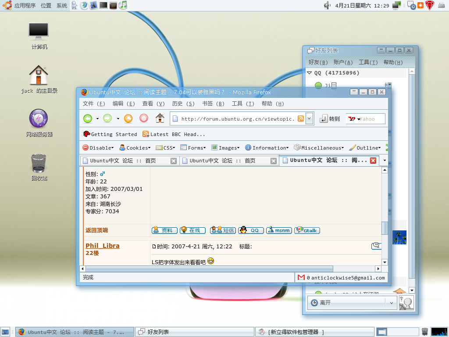The image size is (449, 337).
Task: Close the active 阅... tab with red X
Action: (x=373, y=161)
